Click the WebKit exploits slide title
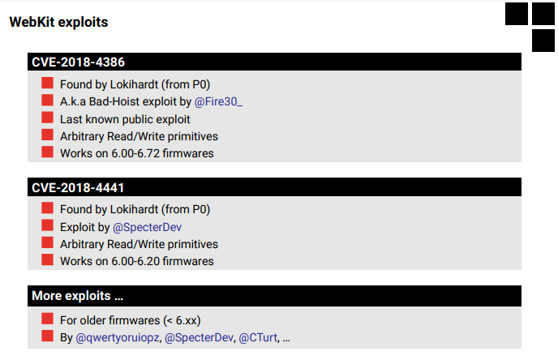 tap(58, 22)
